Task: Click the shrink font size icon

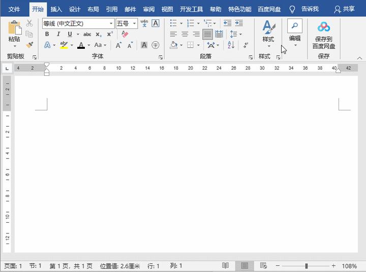Action: point(130,45)
